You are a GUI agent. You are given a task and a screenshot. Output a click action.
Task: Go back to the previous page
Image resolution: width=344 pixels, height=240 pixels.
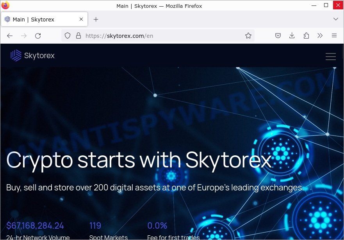coord(10,36)
